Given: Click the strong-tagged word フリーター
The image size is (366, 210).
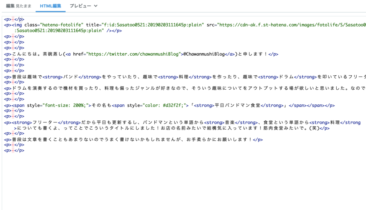Looking at the screenshot, I should tap(45, 122).
